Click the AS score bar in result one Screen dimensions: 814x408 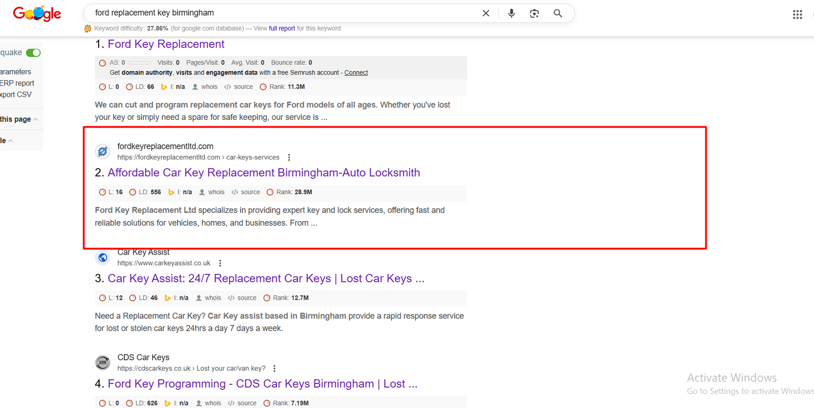[x=139, y=63]
